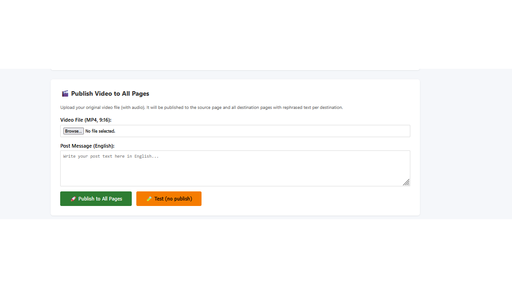Click the Publish to All Pages button
The image size is (512, 288).
pyautogui.click(x=96, y=199)
